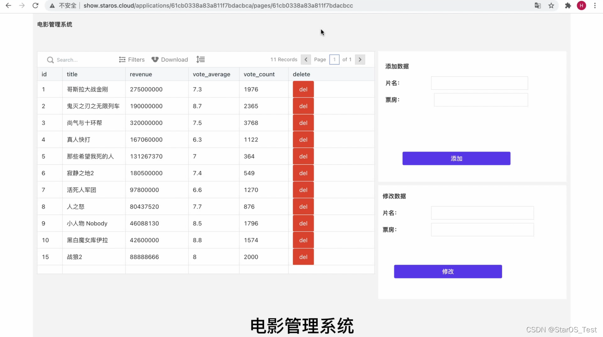Screen dimensions: 603x337
Task: Go forward in browser history
Action: point(22,5)
